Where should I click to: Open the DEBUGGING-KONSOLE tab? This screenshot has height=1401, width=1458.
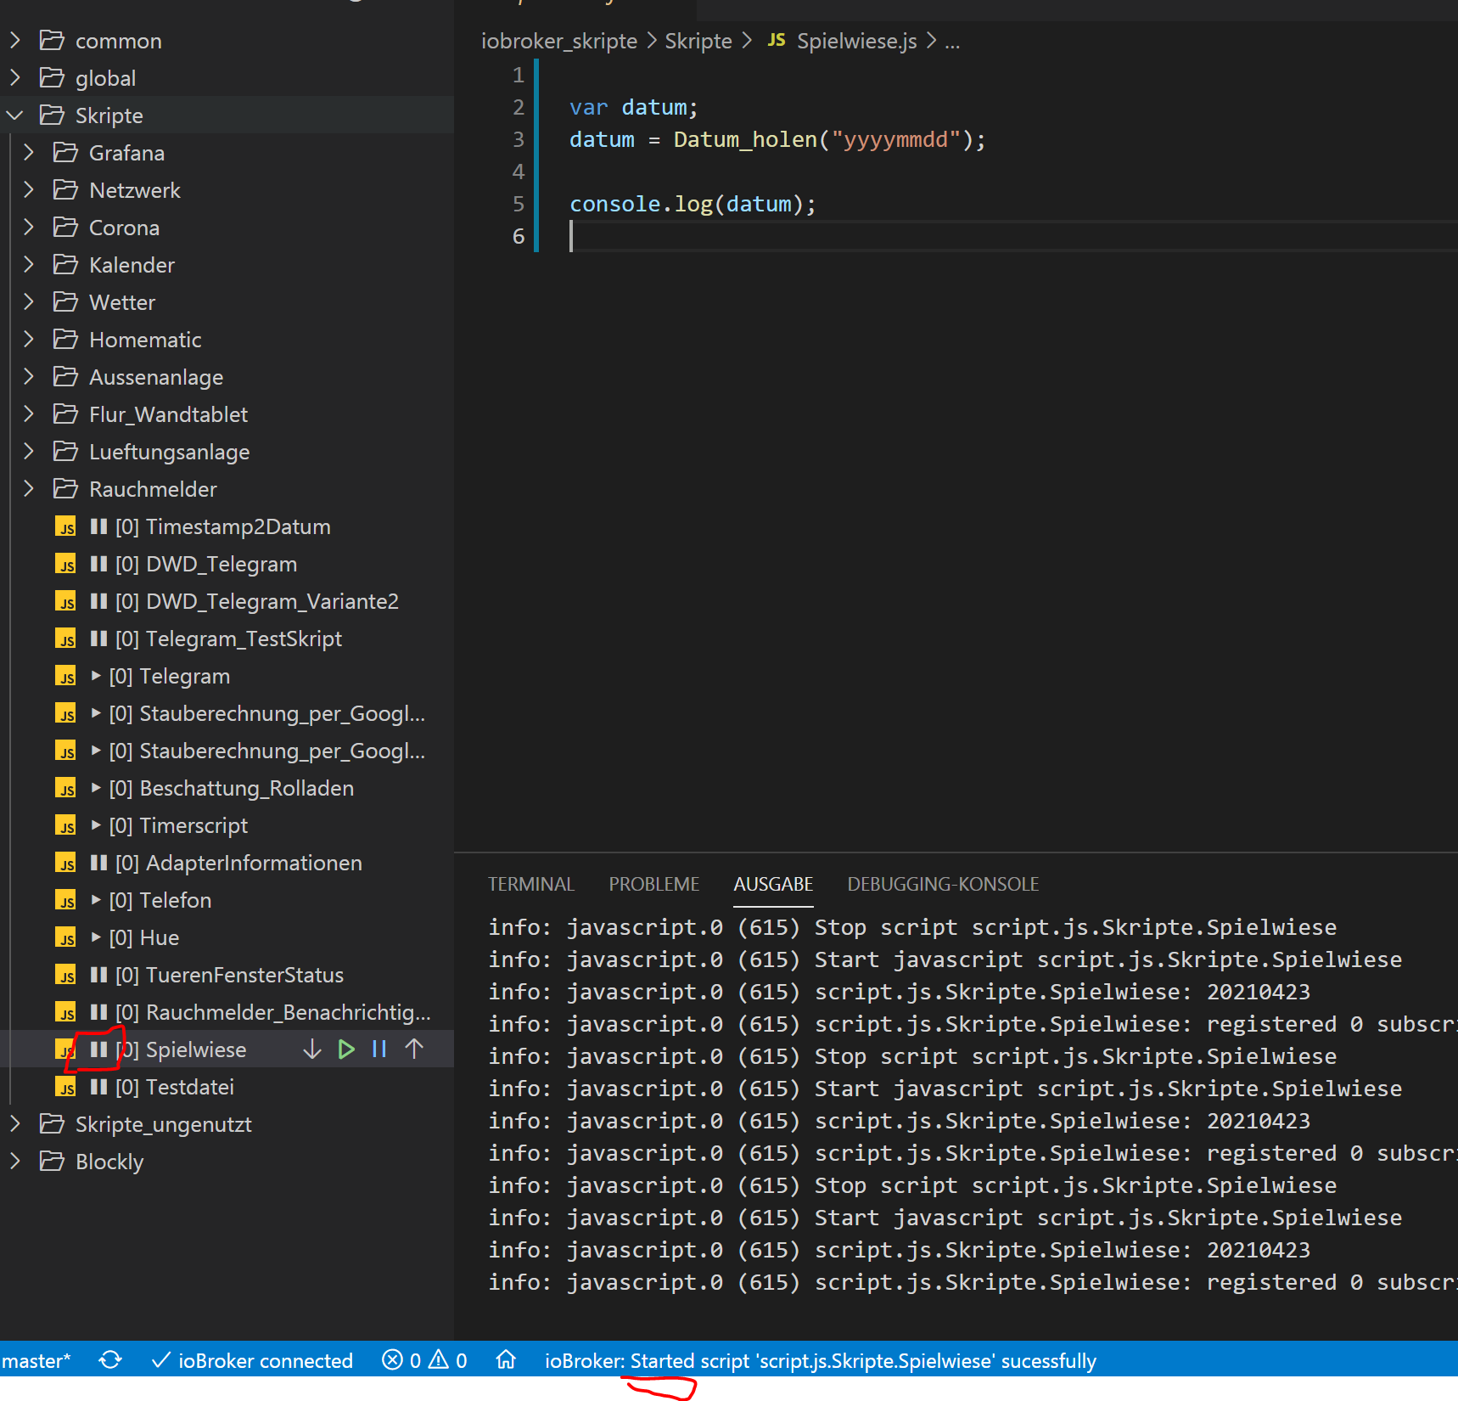click(x=943, y=884)
